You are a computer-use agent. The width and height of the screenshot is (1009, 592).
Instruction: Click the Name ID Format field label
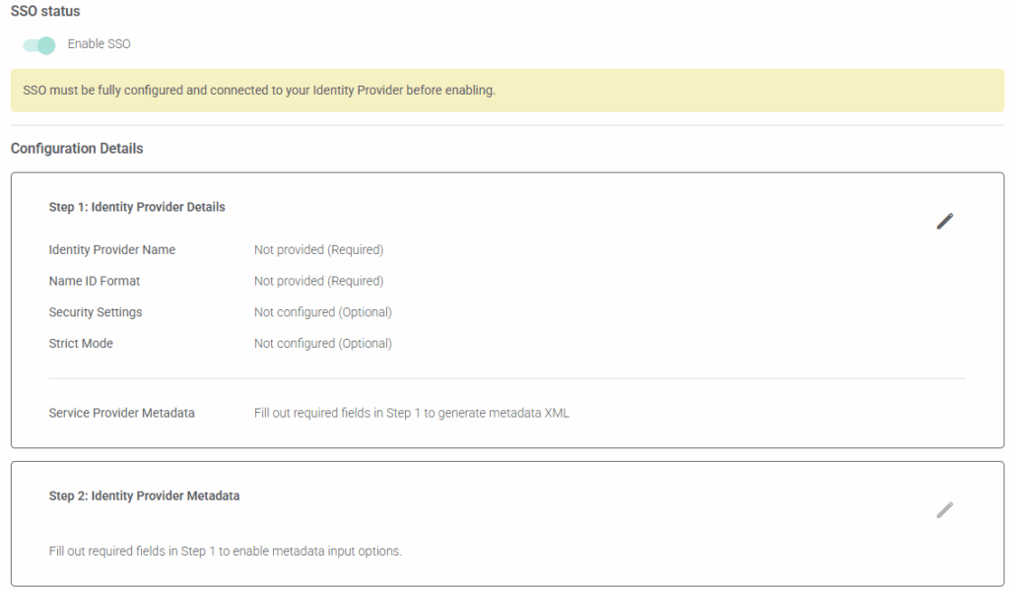click(x=95, y=282)
